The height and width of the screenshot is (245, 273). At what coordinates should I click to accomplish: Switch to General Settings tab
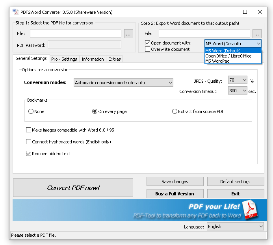[31, 58]
